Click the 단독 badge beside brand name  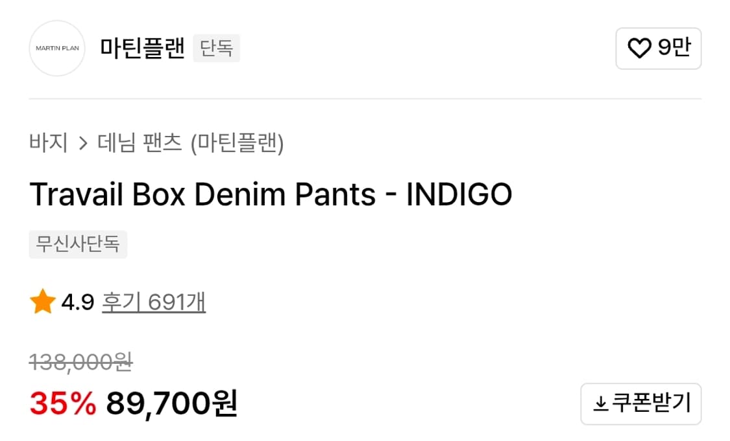pos(217,49)
